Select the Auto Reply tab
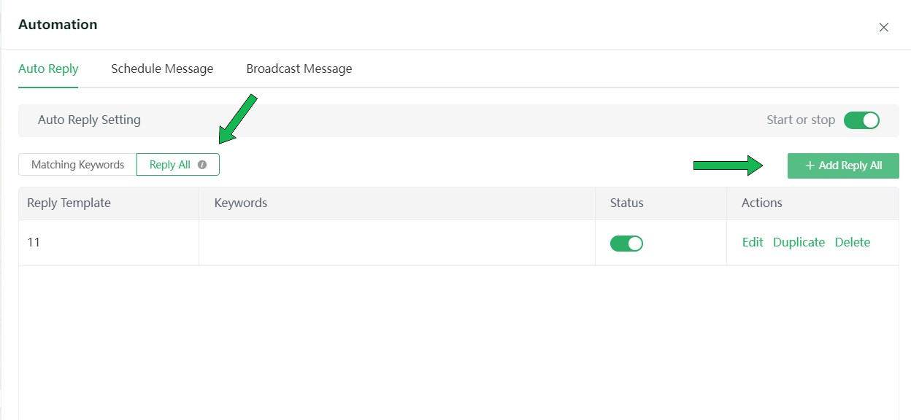911x420 pixels. (48, 69)
